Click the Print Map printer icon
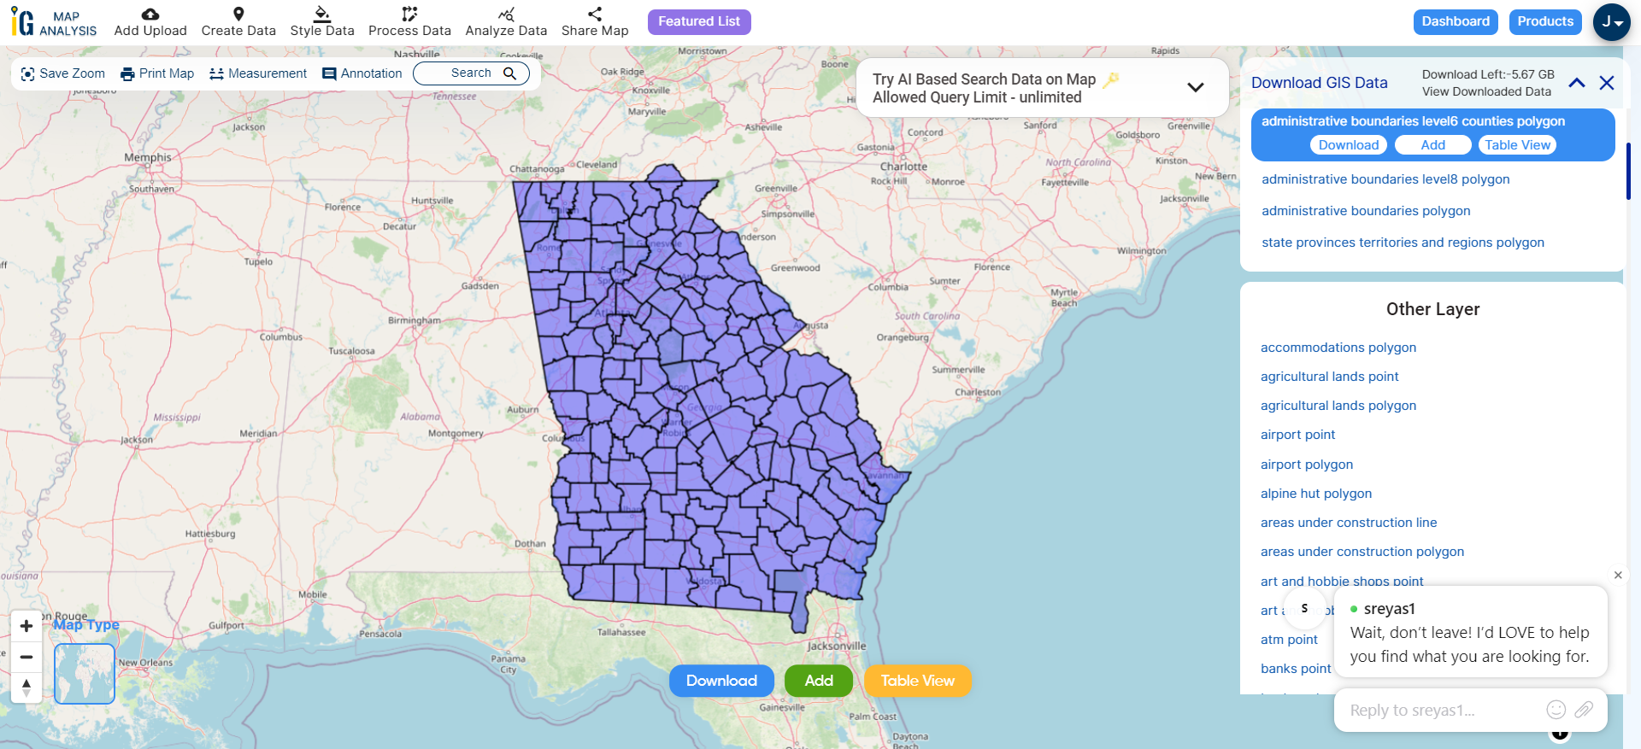 (127, 74)
